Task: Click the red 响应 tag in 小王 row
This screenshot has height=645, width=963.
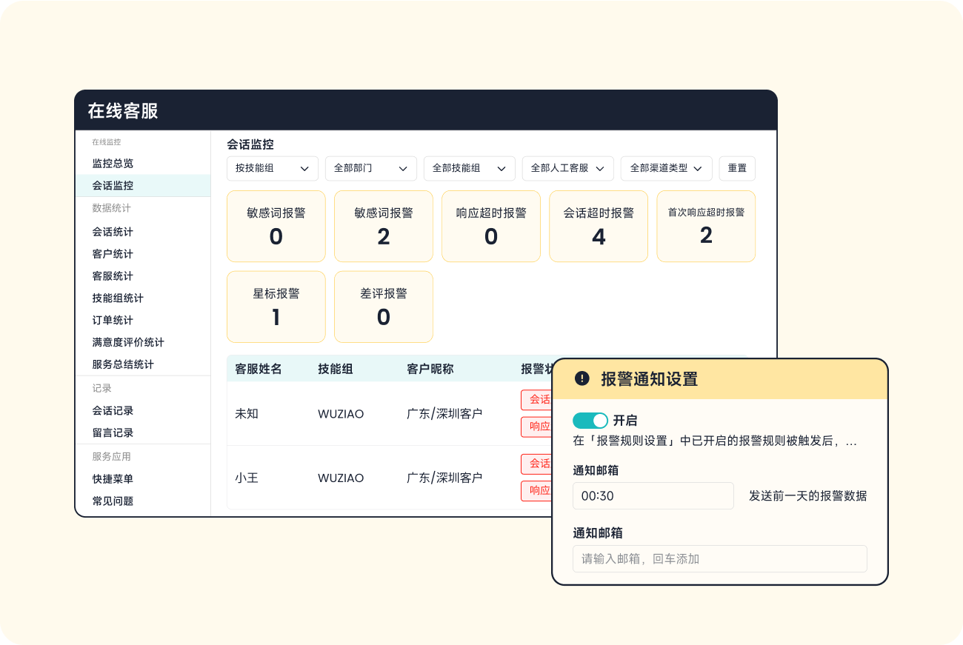Action: click(537, 490)
